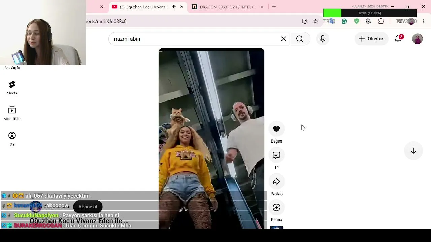This screenshot has width=431, height=242.
Task: Subscribe with the Abone ol button
Action: click(x=88, y=207)
